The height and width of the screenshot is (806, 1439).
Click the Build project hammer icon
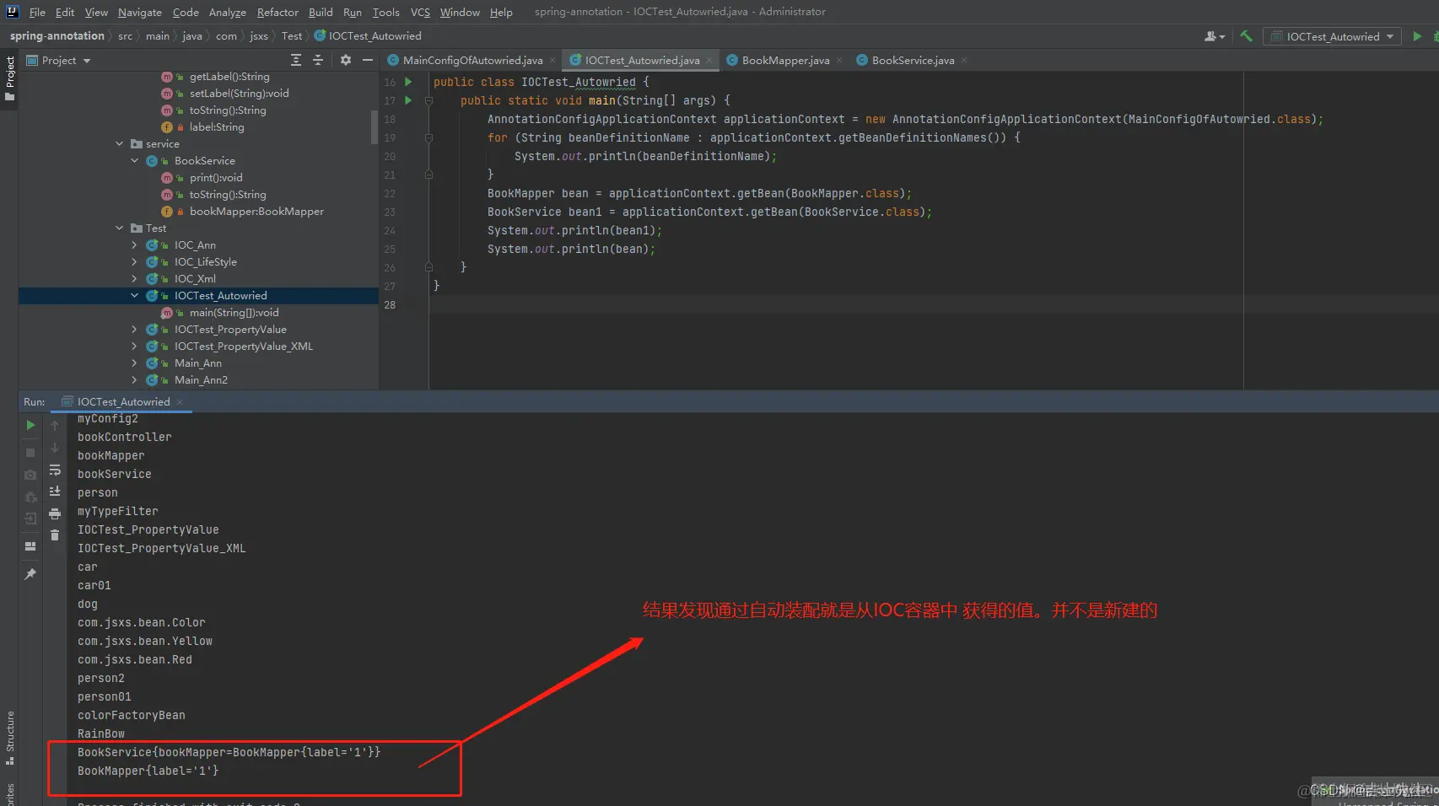coord(1246,36)
